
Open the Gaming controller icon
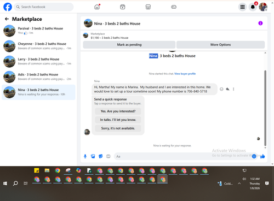174,7
